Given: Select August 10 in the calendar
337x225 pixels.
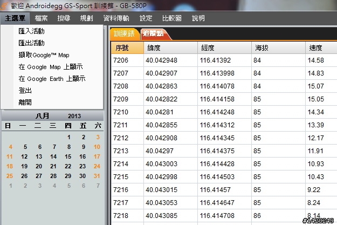Looking at the screenshot, I should 97,147.
